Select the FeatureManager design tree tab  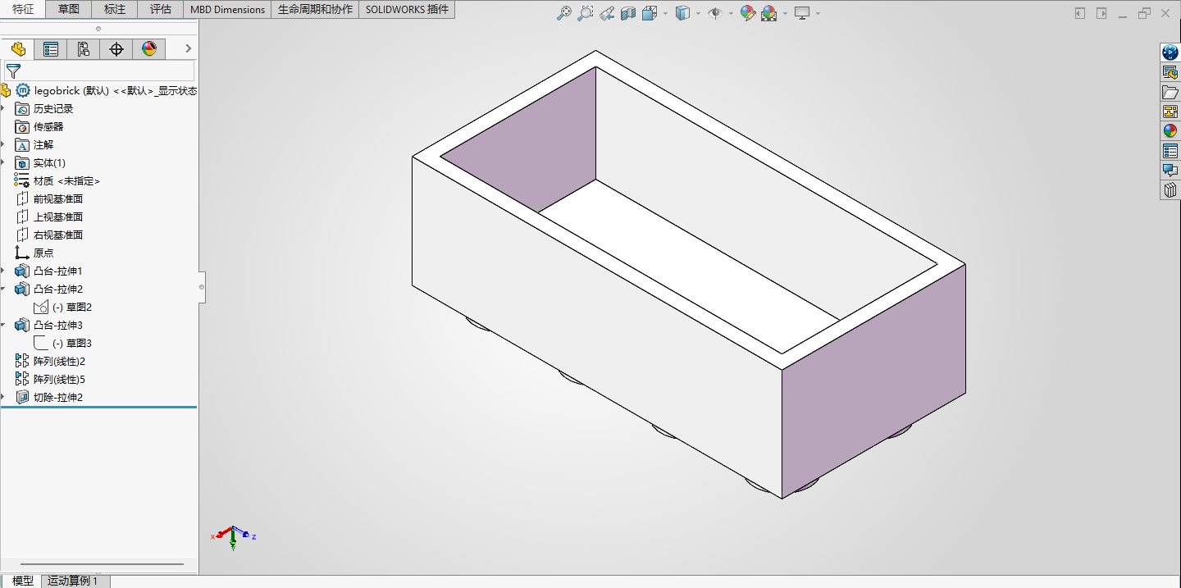[x=18, y=49]
